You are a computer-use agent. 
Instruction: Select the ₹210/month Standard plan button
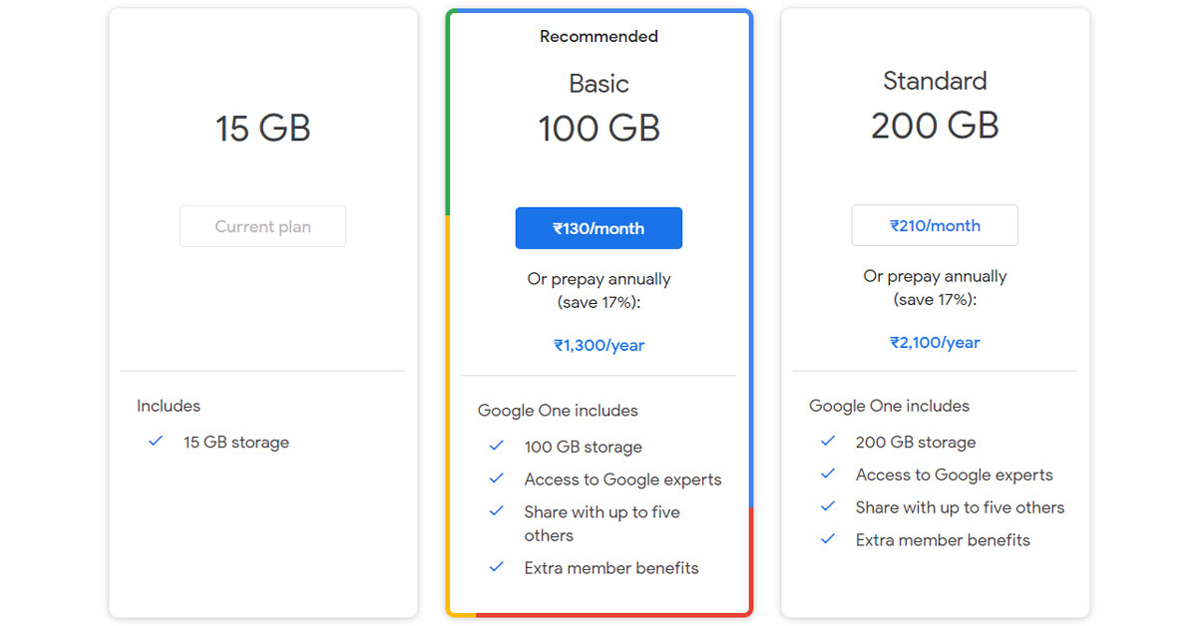click(935, 225)
